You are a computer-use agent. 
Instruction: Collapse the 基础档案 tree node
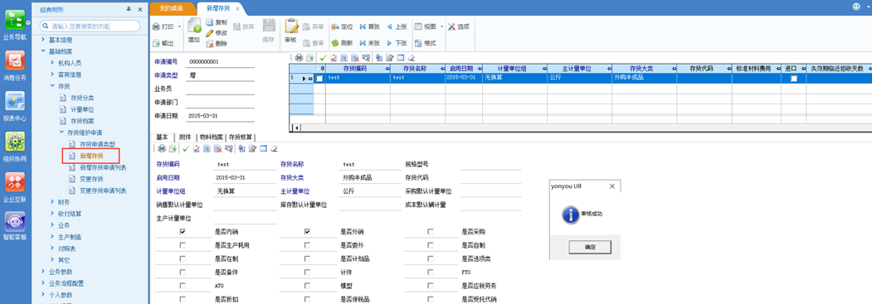(x=43, y=51)
